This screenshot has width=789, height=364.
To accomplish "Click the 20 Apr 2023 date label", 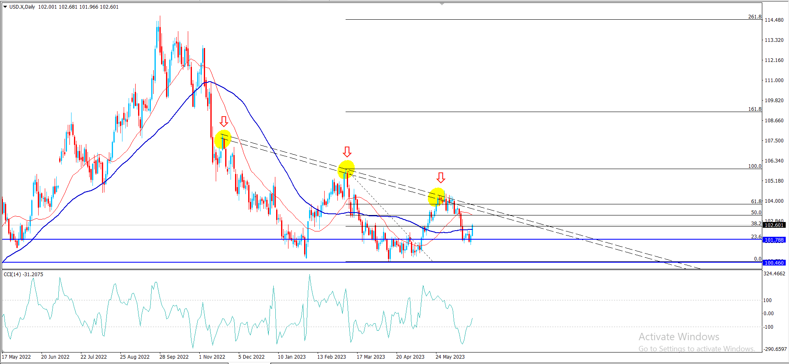I will pyautogui.click(x=410, y=357).
